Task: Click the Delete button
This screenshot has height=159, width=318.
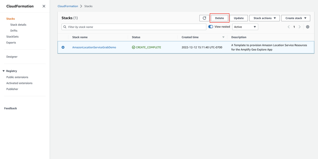Action: (x=220, y=18)
